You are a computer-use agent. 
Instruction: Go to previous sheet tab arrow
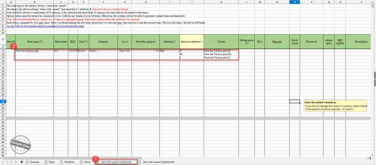7,162
